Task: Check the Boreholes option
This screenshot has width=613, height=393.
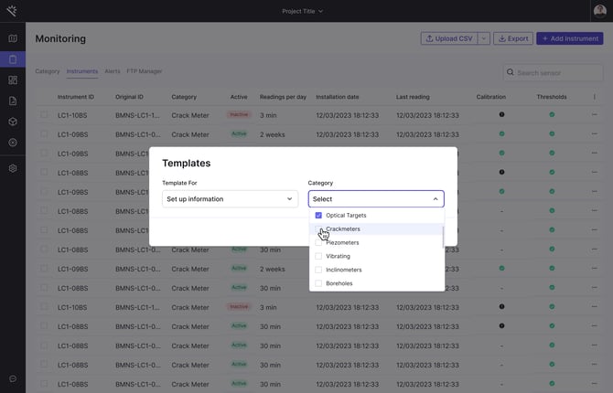Action: point(318,283)
